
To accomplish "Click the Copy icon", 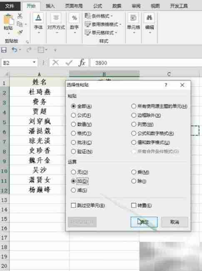I will pyautogui.click(x=20, y=24).
